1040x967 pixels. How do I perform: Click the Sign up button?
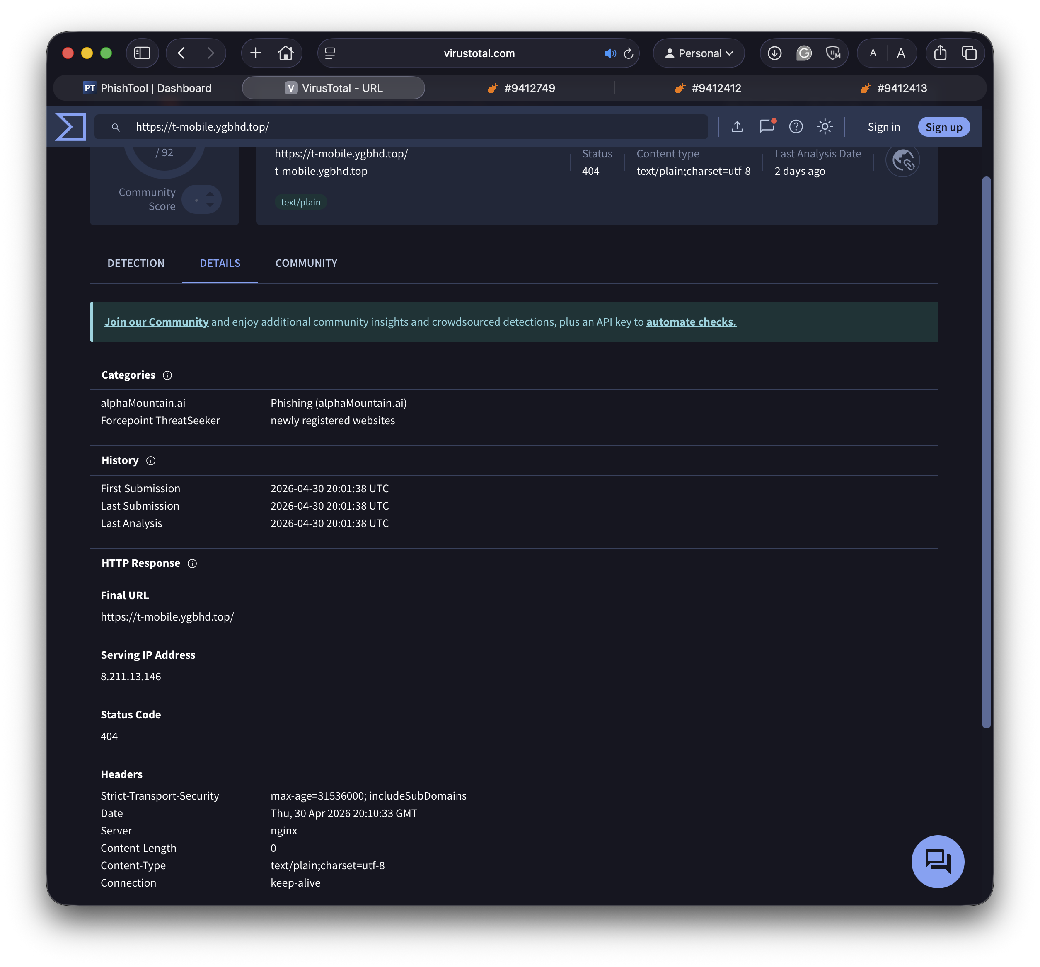944,127
